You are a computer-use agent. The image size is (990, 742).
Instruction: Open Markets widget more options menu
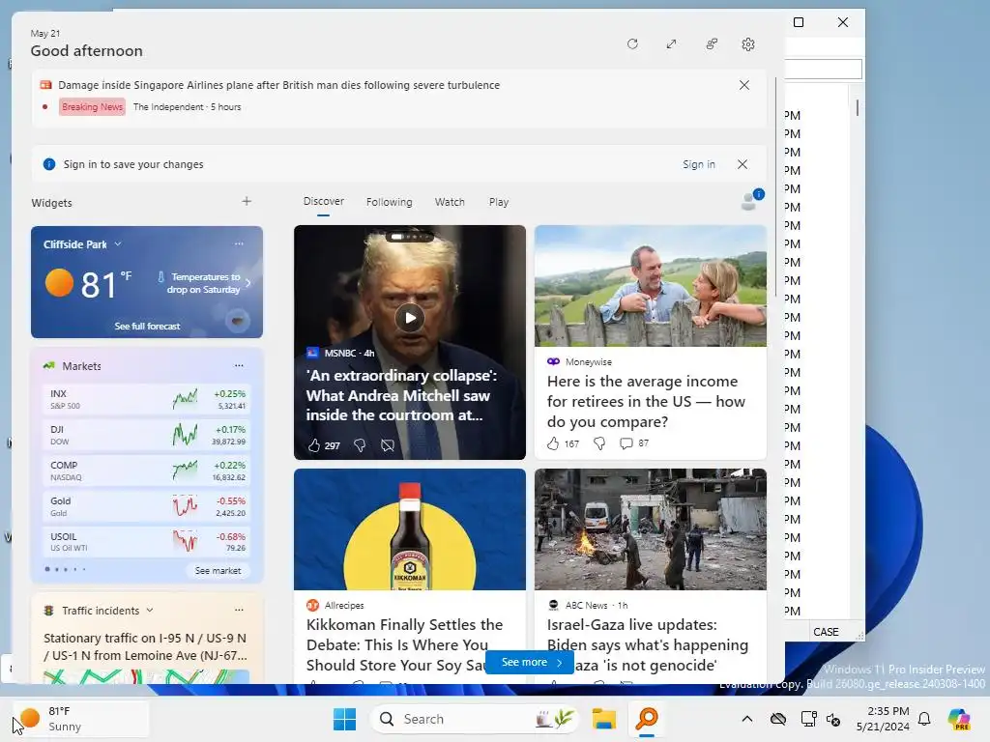point(239,365)
